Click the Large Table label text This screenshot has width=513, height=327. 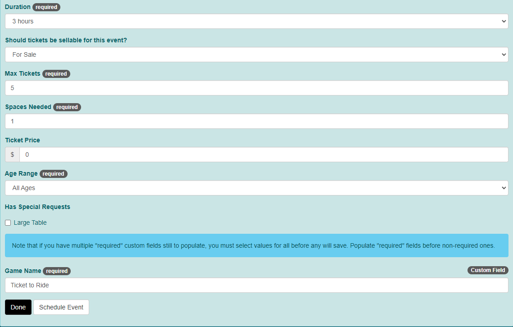30,223
